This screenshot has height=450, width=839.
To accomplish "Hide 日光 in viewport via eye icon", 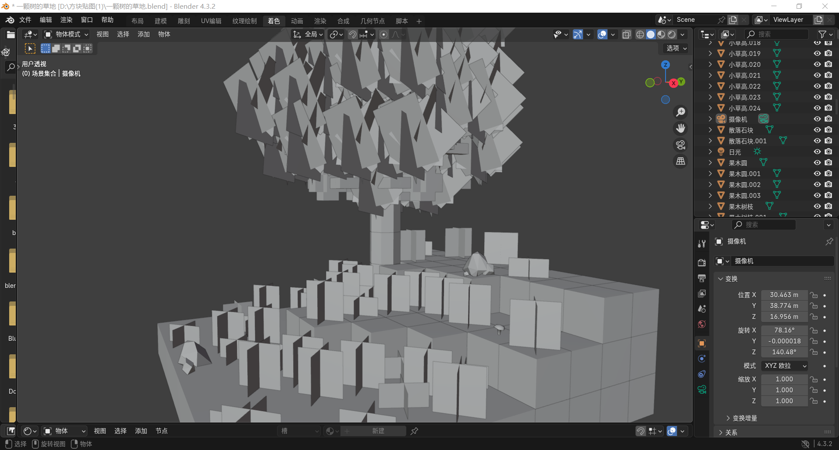I will pos(817,152).
